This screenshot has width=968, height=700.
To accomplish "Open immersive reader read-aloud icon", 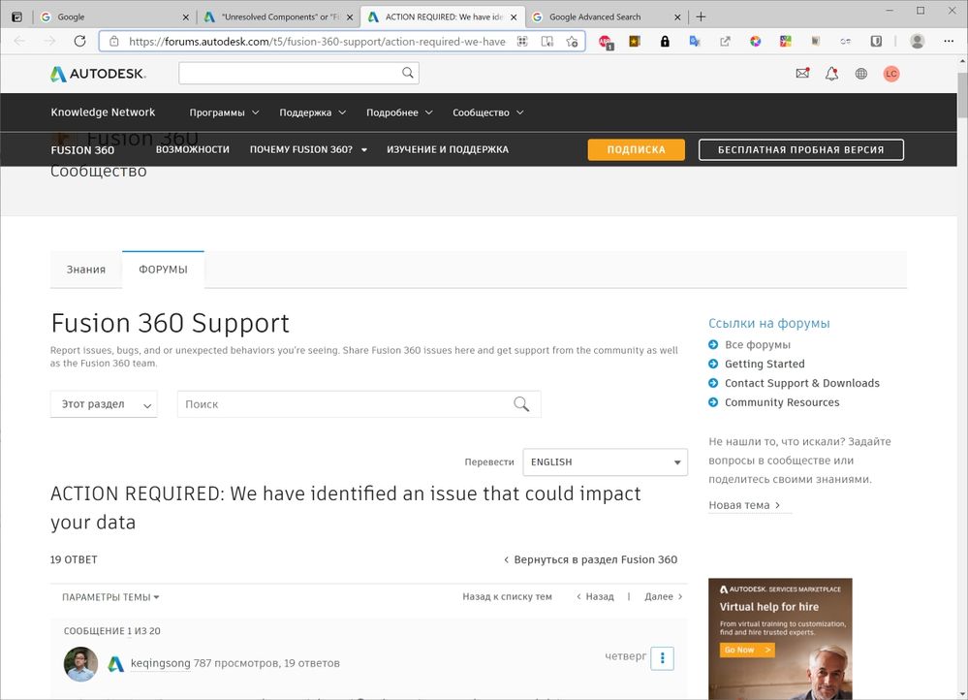I will pyautogui.click(x=546, y=42).
